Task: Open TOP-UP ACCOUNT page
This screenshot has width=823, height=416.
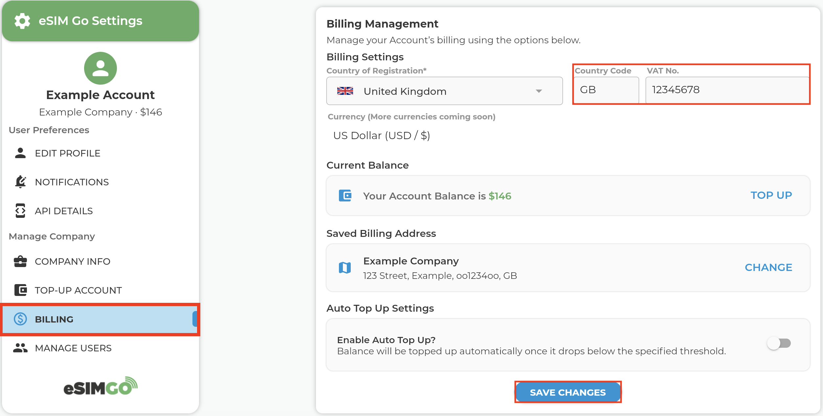Action: (100, 290)
